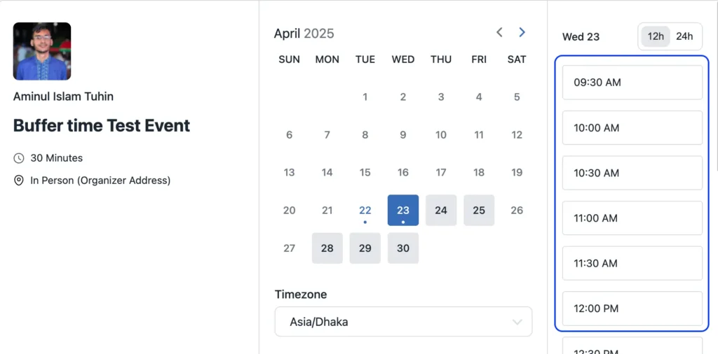The width and height of the screenshot is (718, 354).
Task: Book the 09:30 AM time slot
Action: click(x=632, y=83)
